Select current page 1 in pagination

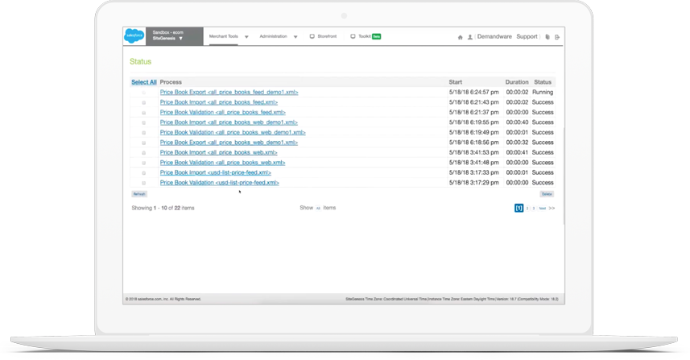click(519, 208)
